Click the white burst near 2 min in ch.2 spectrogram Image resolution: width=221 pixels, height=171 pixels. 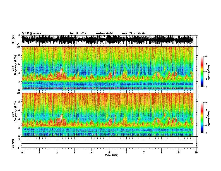[x=61, y=118]
